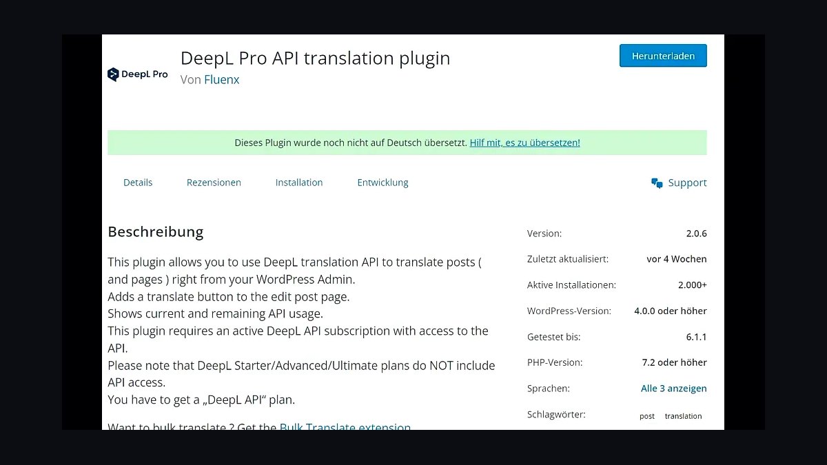
Task: Click the 'WordPress-Version:' label
Action: [x=569, y=311]
